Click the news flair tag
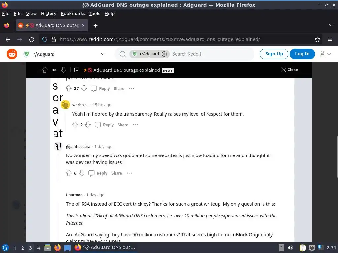 coord(168,70)
